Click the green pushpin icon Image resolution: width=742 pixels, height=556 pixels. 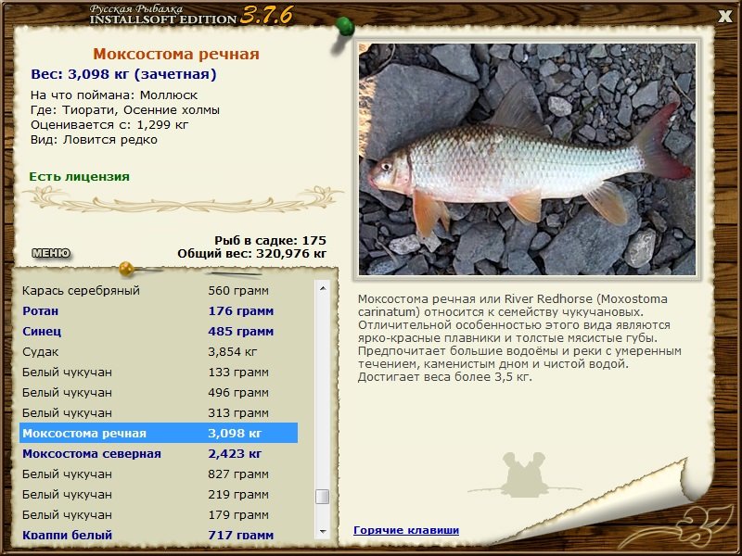click(344, 27)
